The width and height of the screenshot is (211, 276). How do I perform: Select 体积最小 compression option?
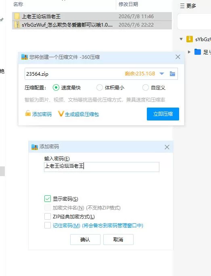point(110,87)
